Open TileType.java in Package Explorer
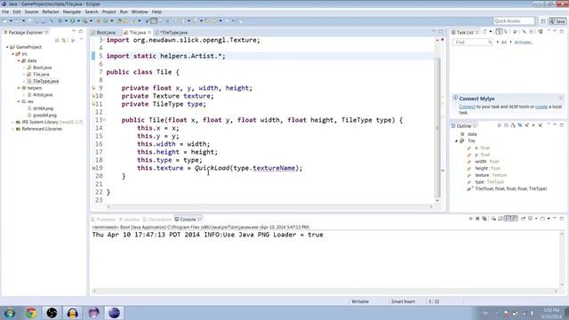Screen dimensions: 569x320 tap(45, 81)
